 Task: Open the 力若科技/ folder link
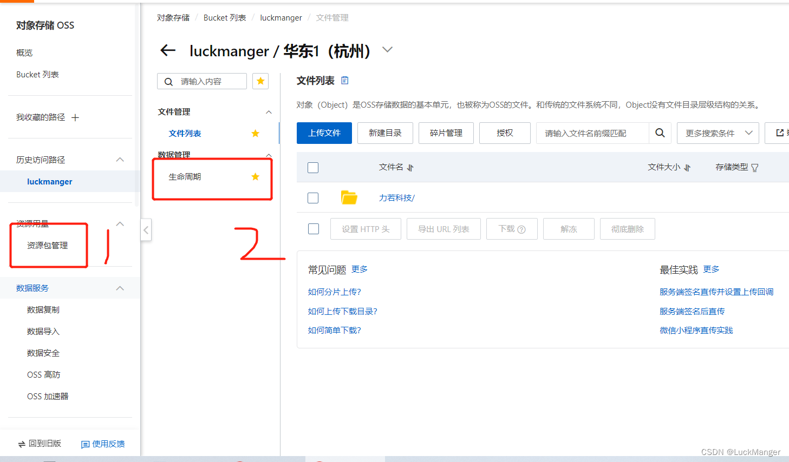coord(397,198)
